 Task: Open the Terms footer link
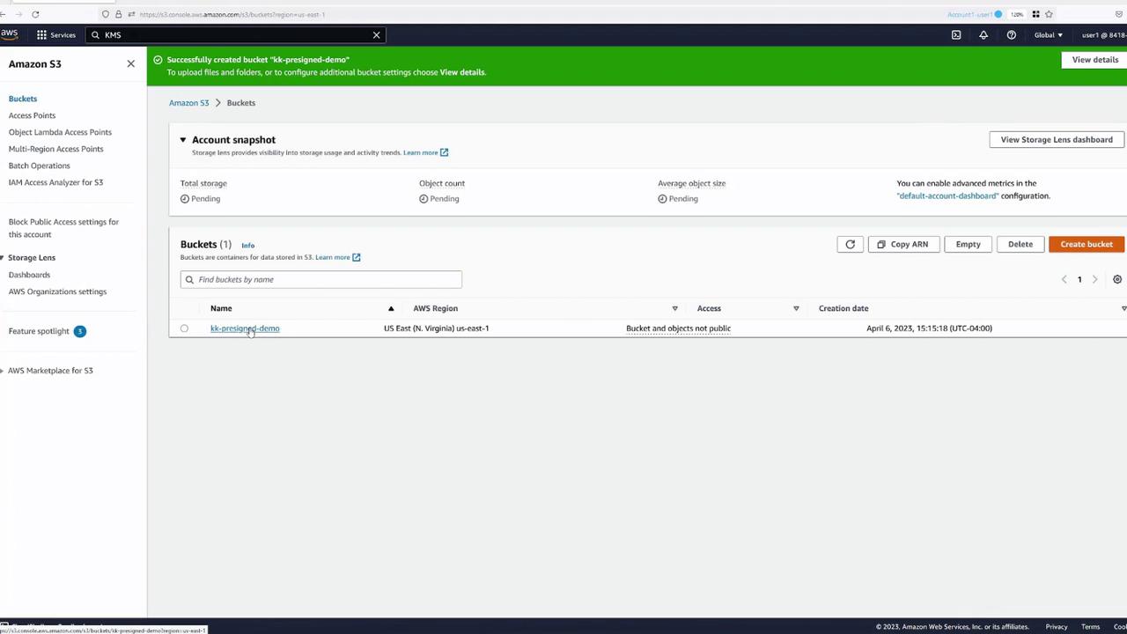pos(1090,627)
